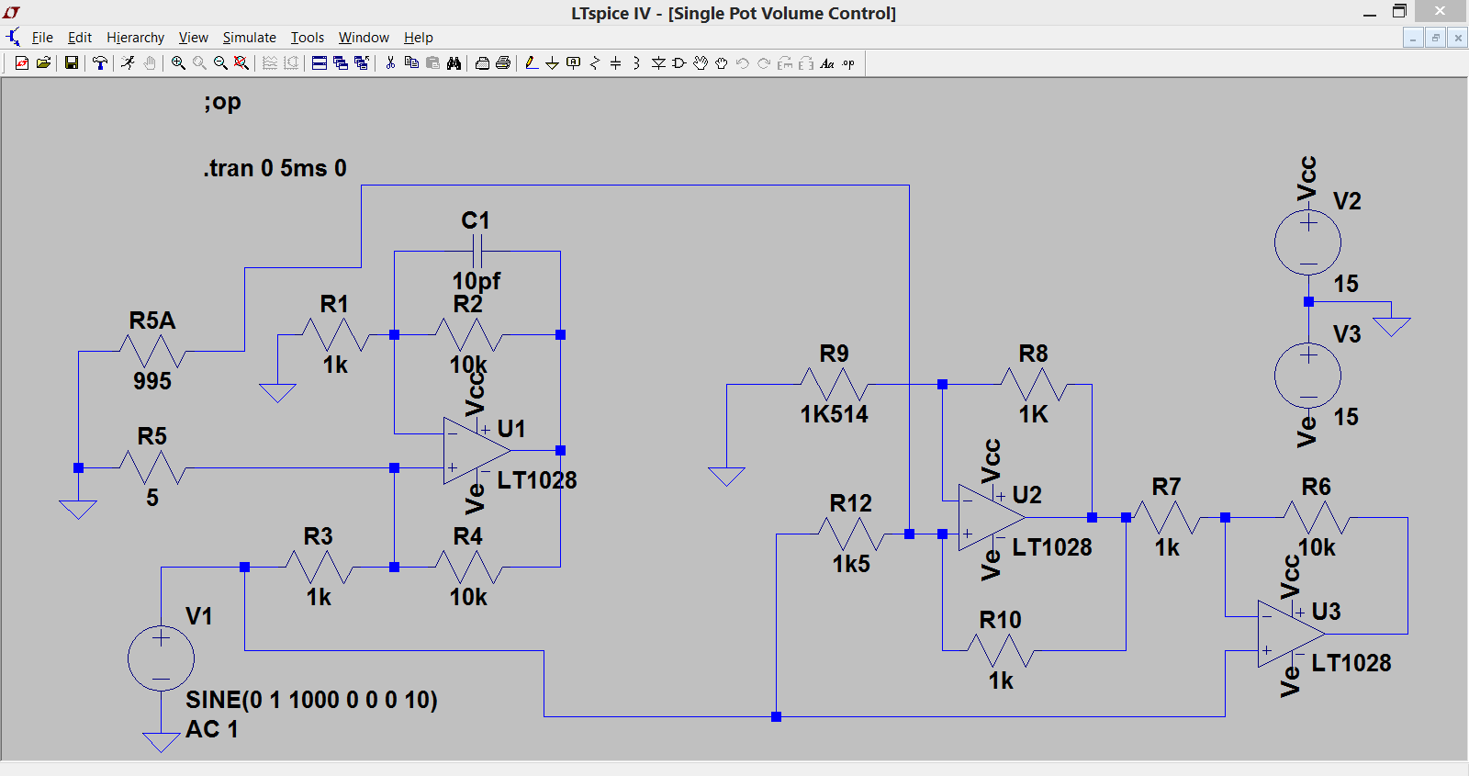The width and height of the screenshot is (1469, 776).
Task: Cascade windows using the toolbar icon
Action: pos(341,63)
